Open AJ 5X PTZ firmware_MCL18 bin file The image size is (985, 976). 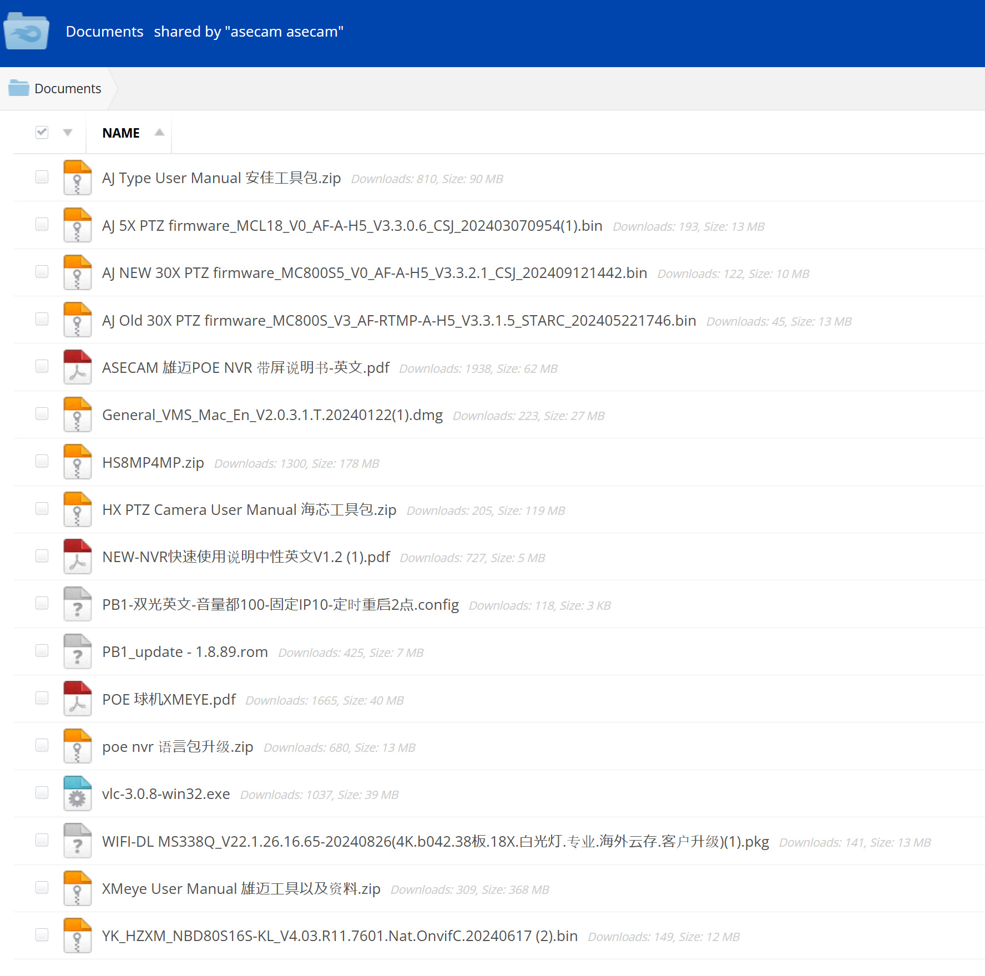click(352, 226)
